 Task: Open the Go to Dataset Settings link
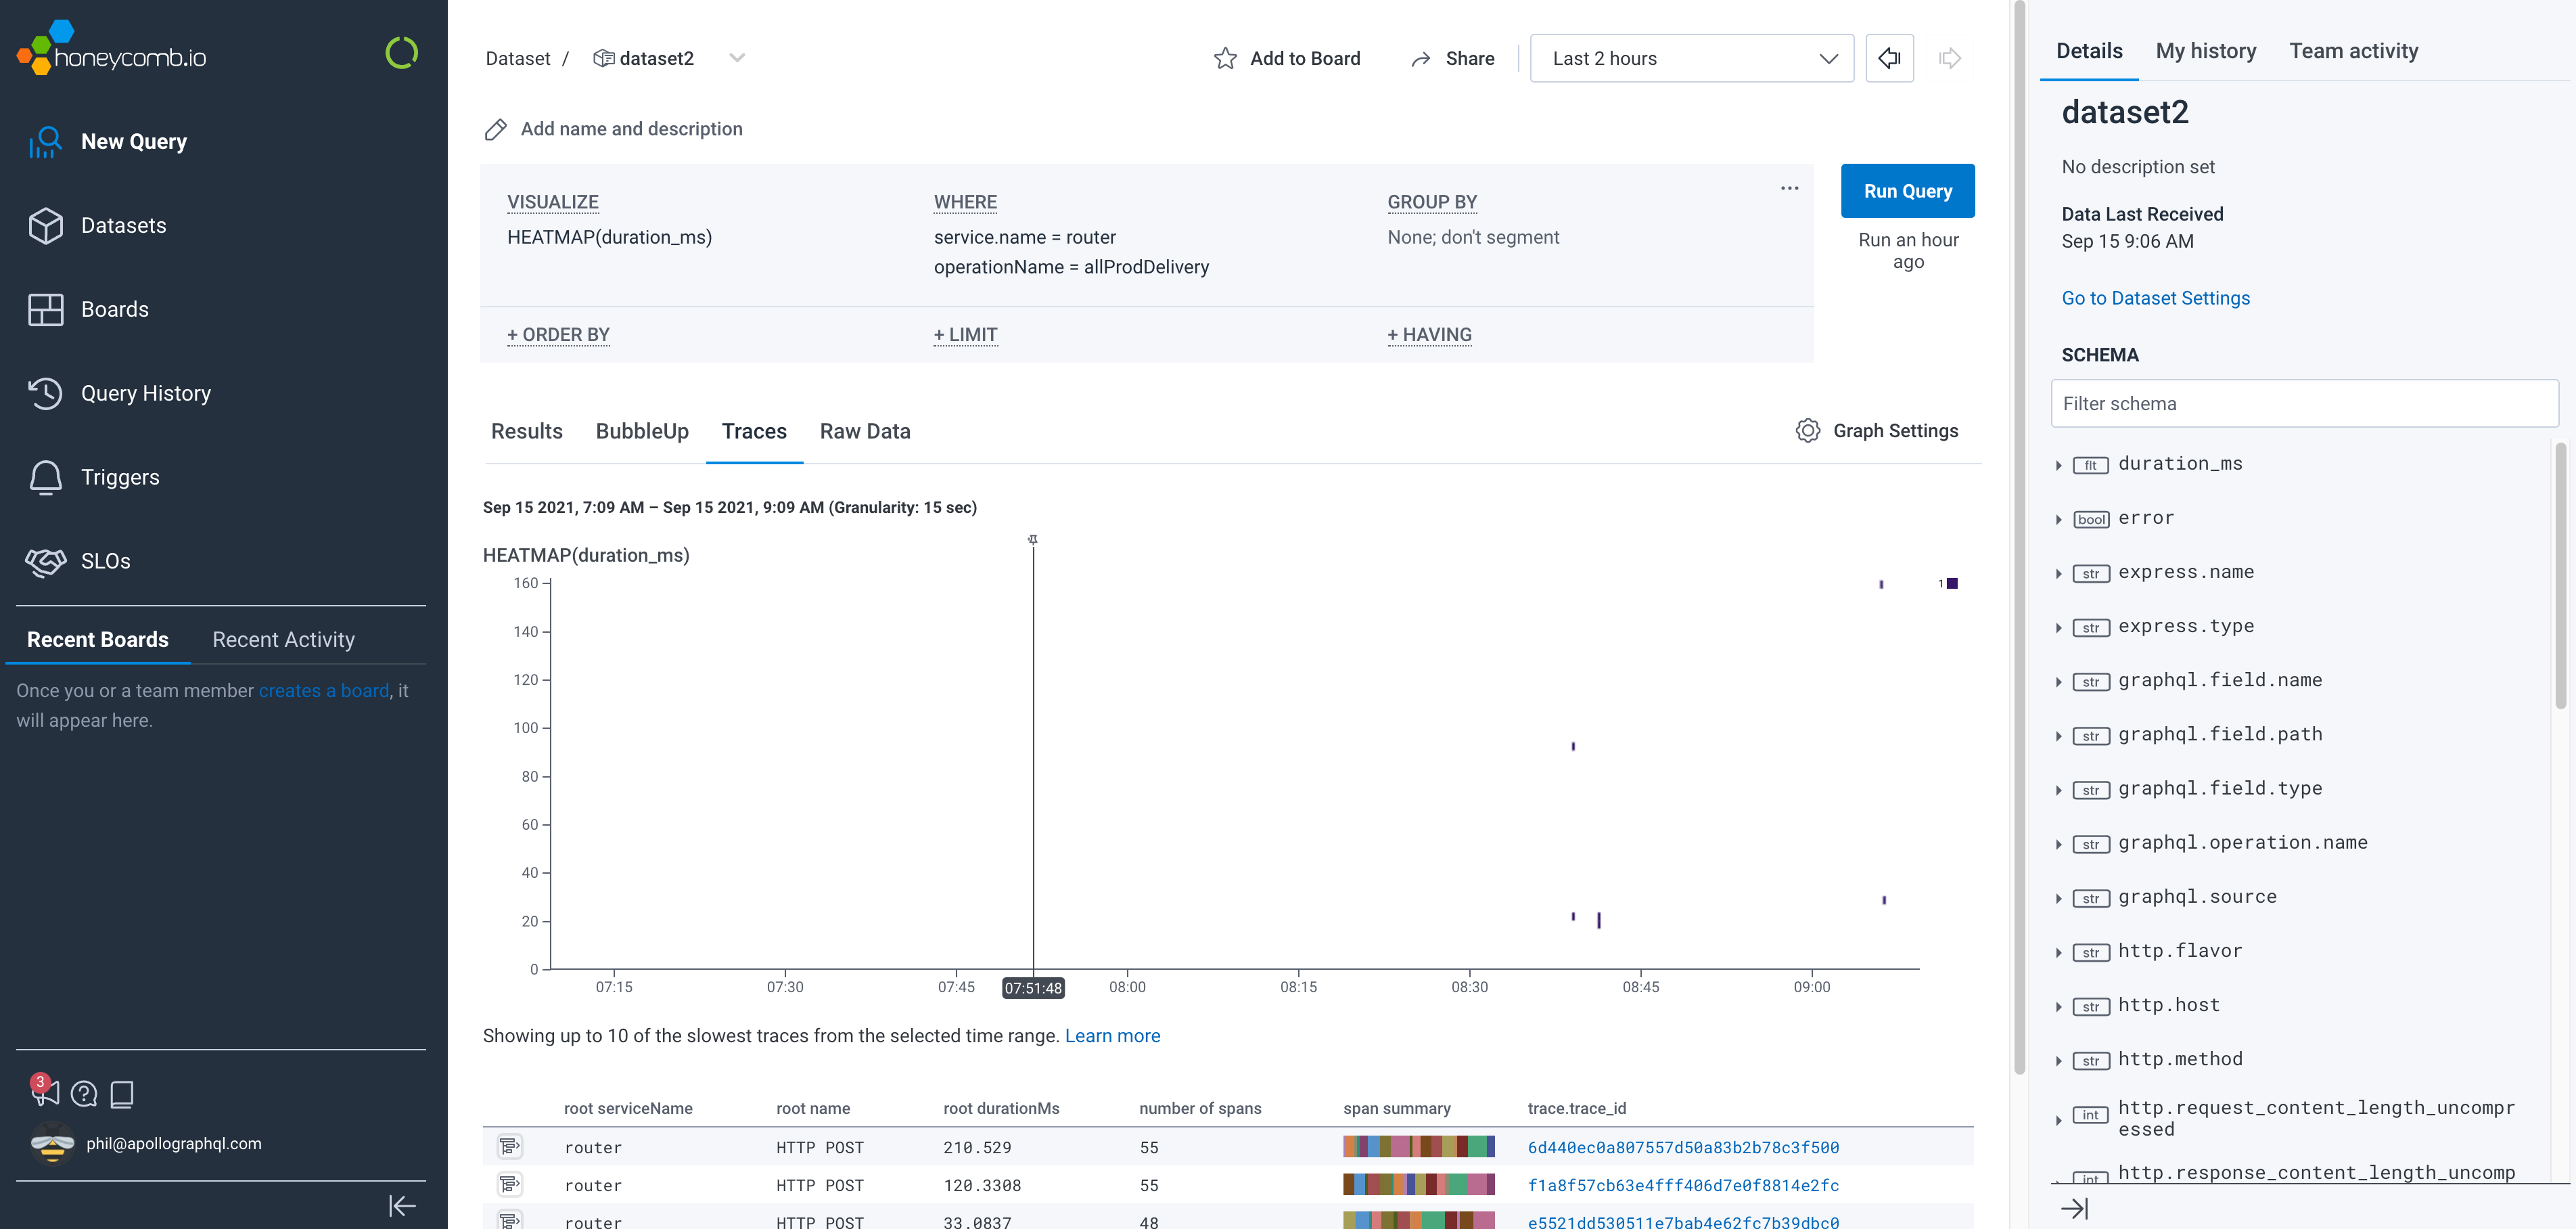pos(2155,298)
